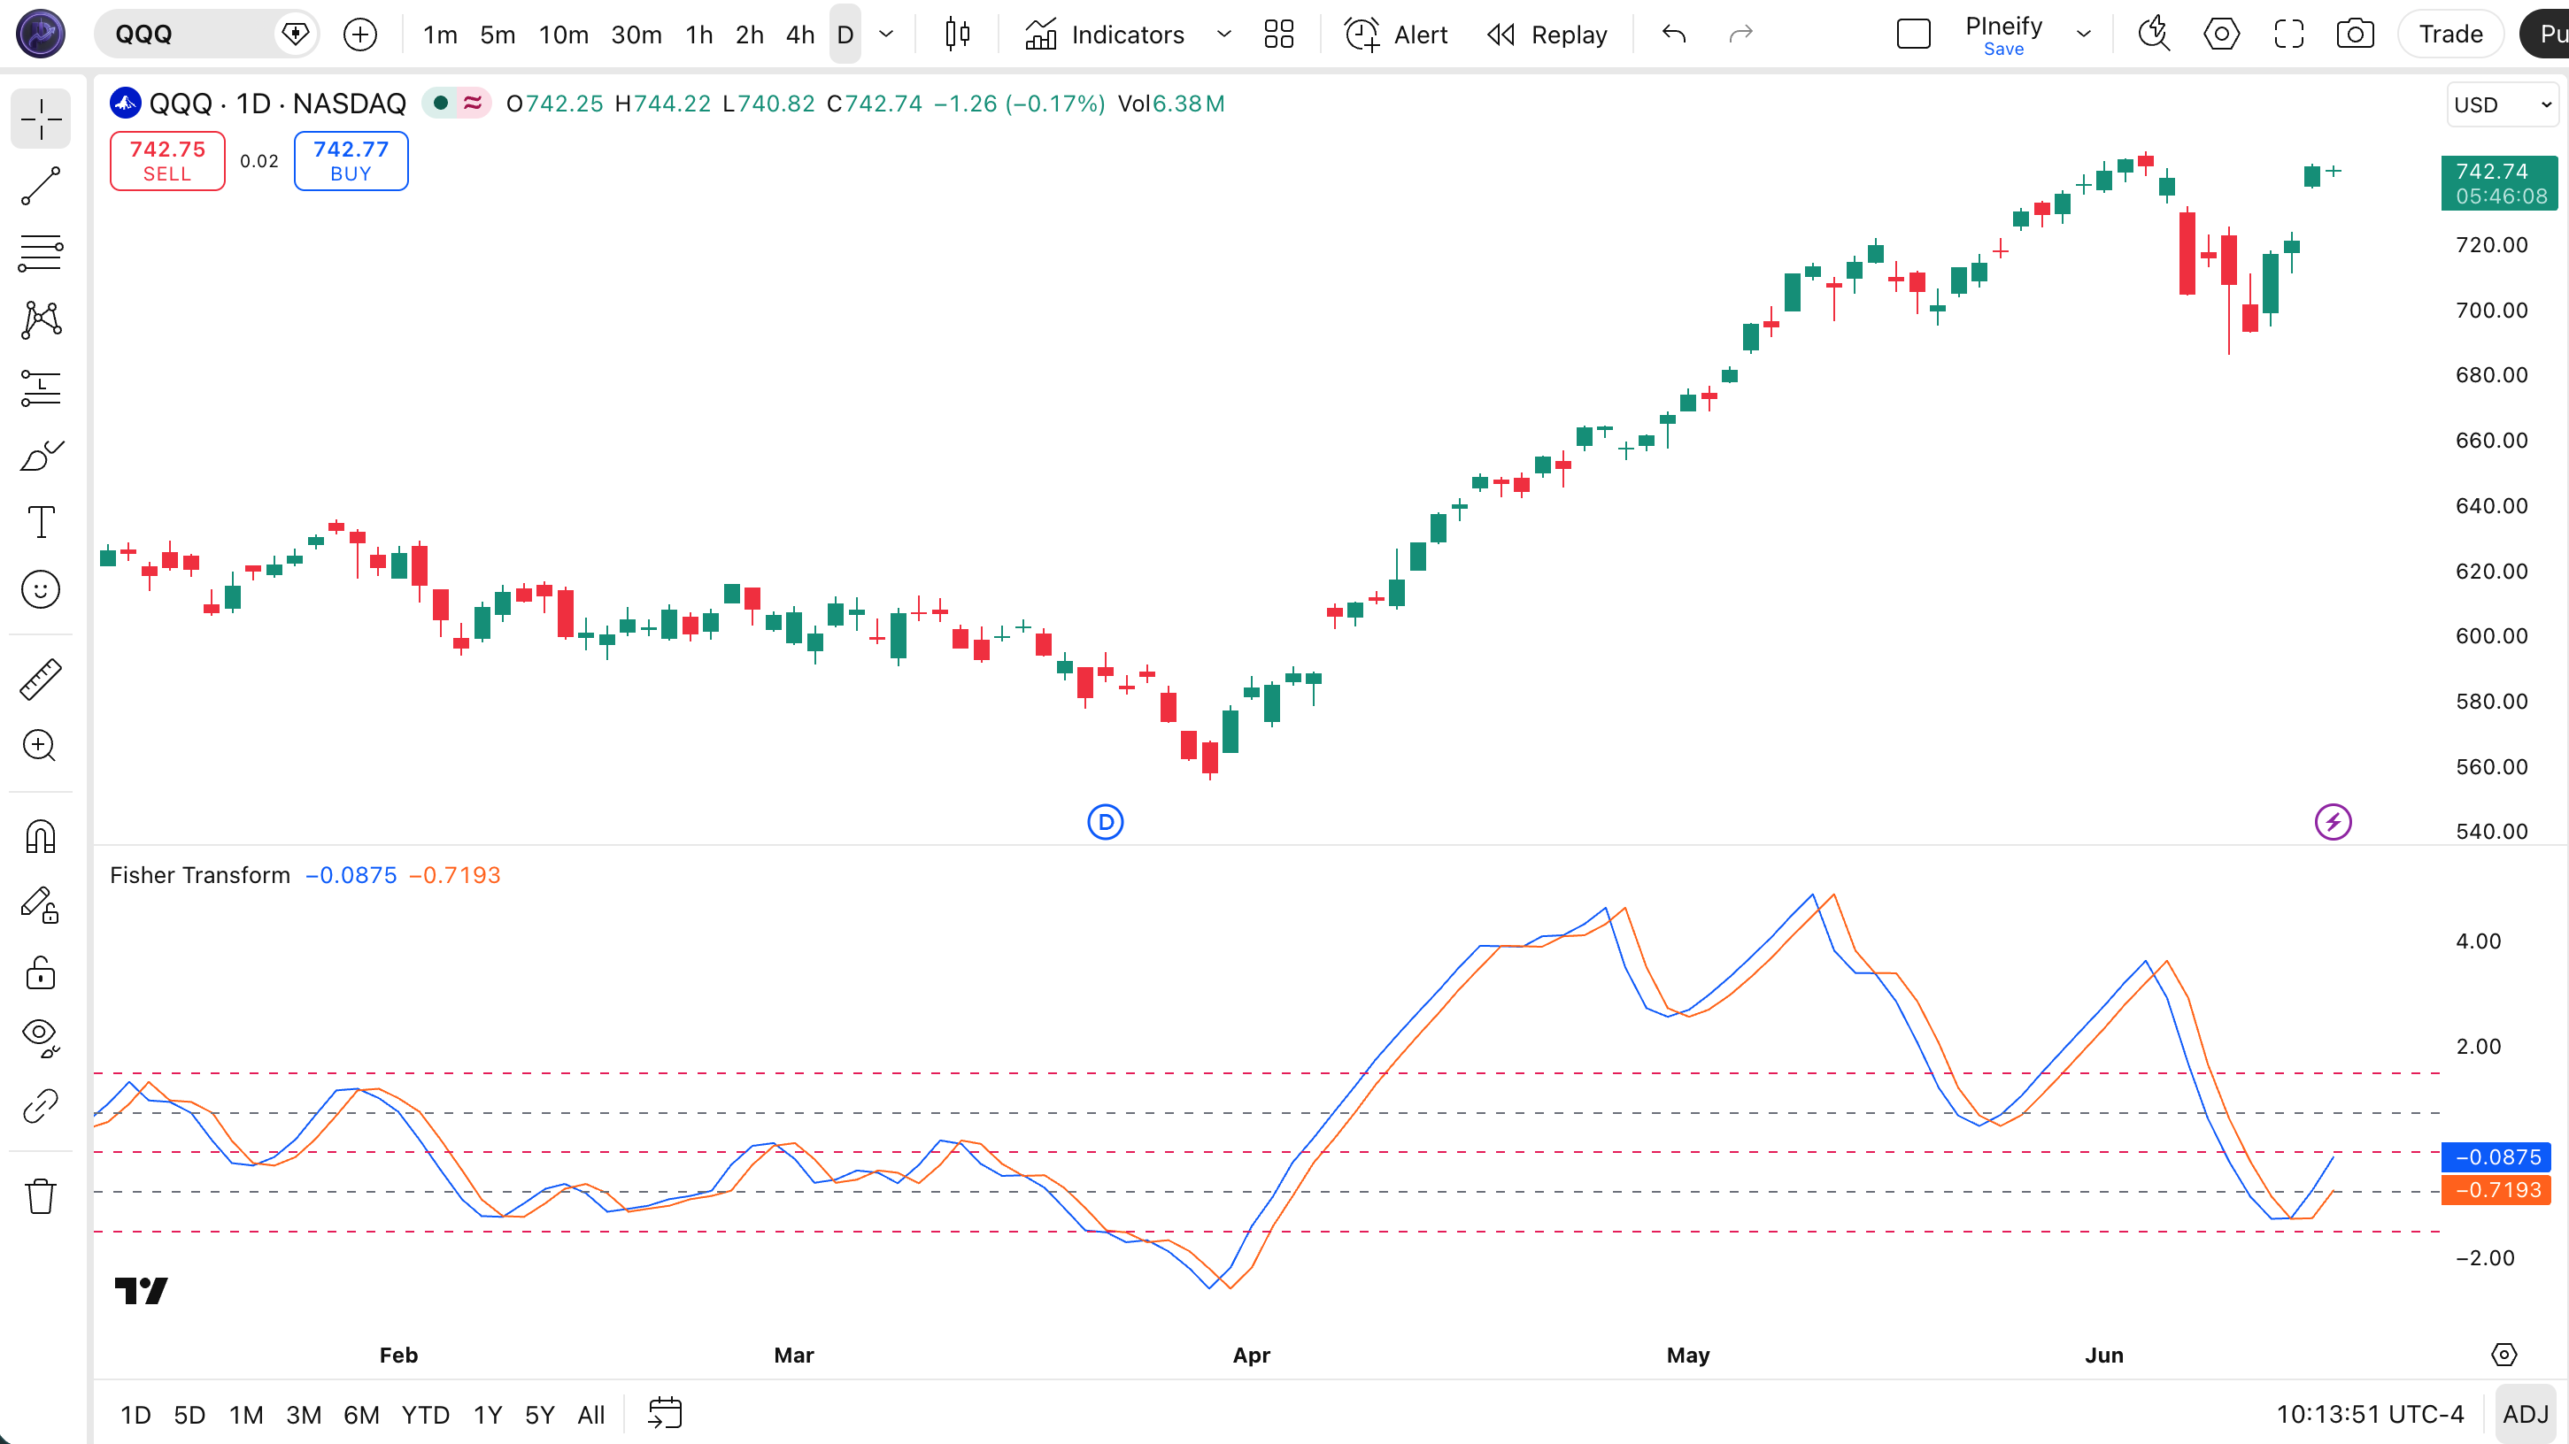The image size is (2569, 1444).
Task: Click the user profile avatar
Action: click(41, 33)
